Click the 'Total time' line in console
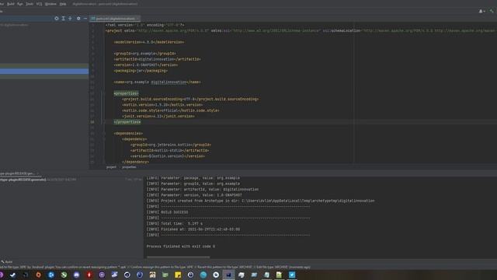The width and height of the screenshot is (497, 280). (174, 223)
